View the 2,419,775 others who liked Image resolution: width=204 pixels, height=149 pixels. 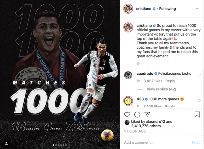pos(146,126)
